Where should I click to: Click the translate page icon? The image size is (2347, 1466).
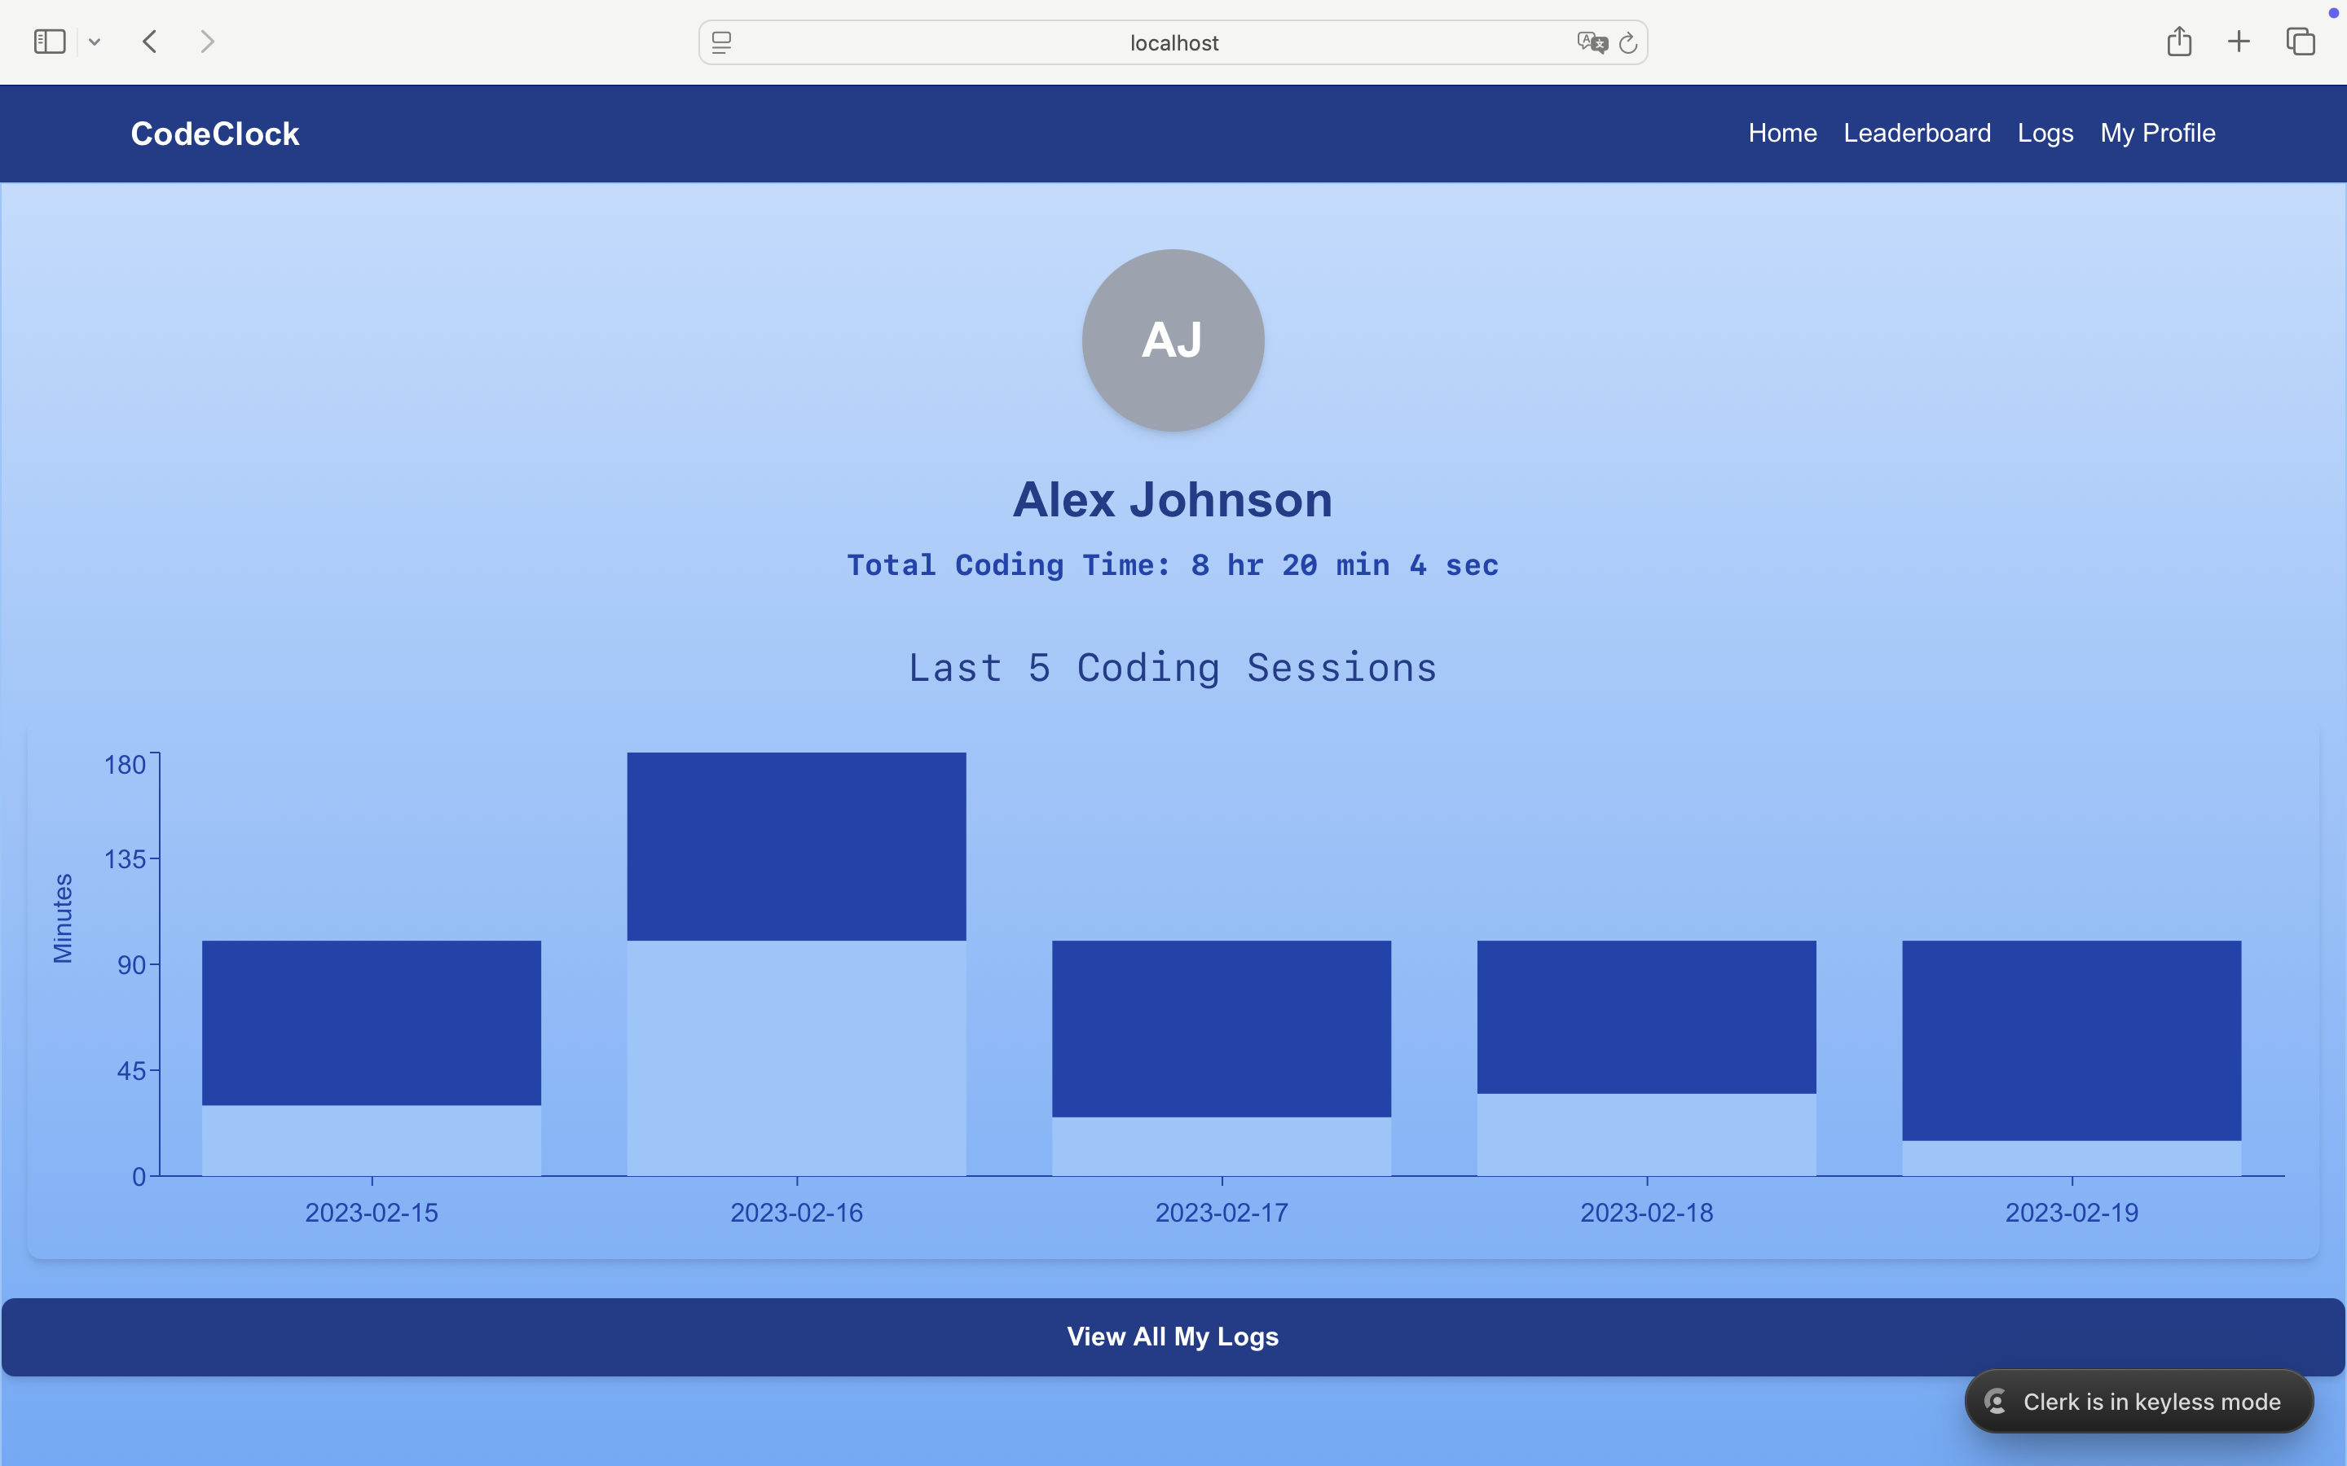1592,42
